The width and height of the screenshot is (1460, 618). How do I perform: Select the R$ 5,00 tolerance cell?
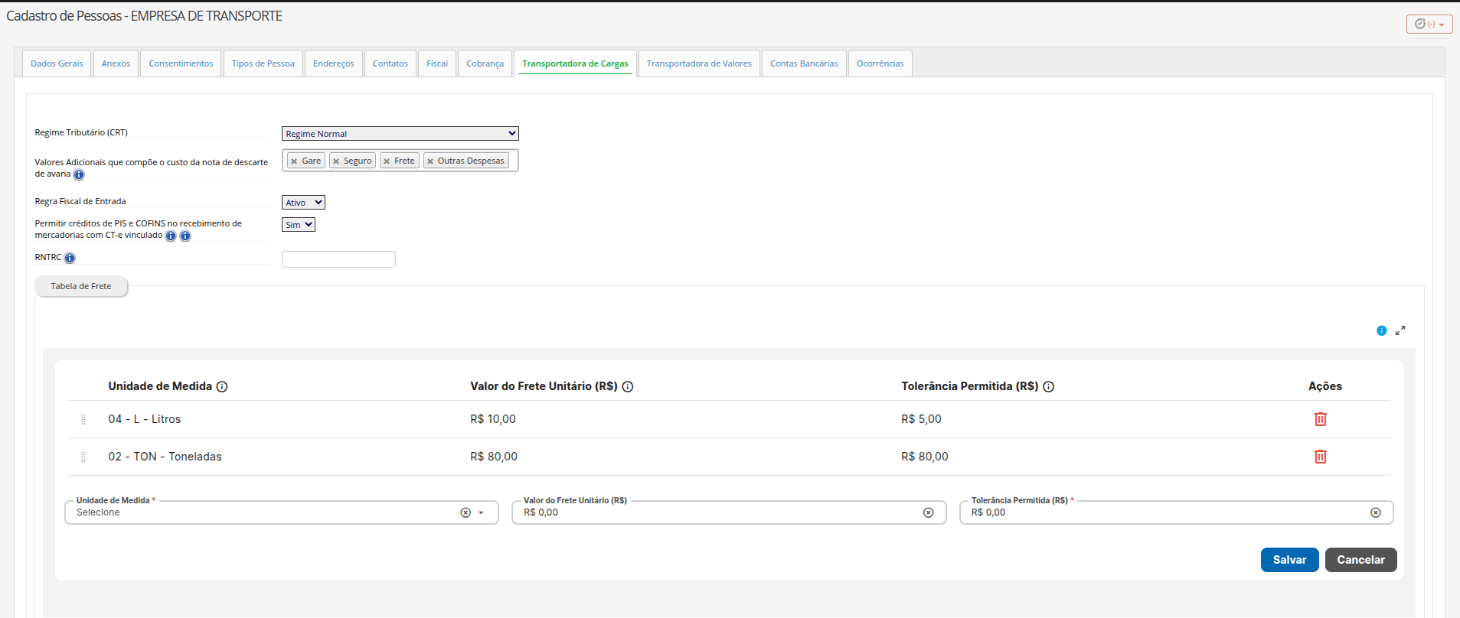pos(921,419)
